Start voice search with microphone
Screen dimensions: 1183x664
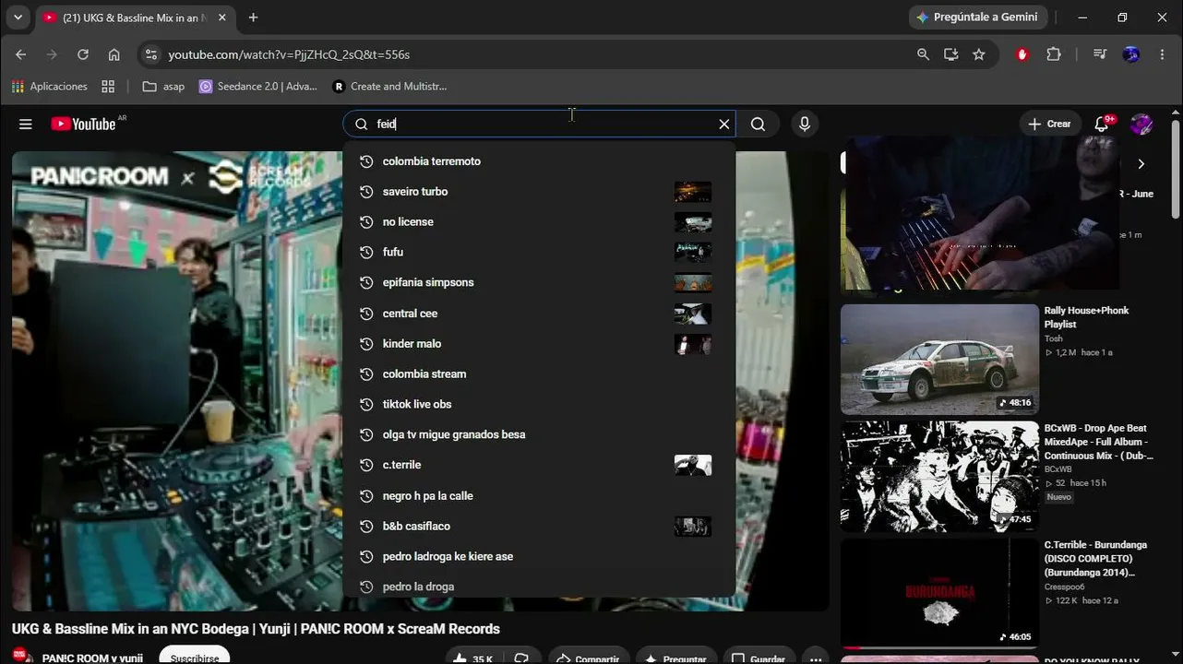coord(805,125)
